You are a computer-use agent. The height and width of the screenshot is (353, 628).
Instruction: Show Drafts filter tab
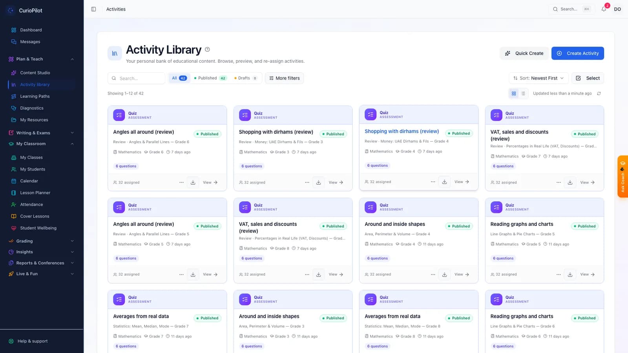246,78
